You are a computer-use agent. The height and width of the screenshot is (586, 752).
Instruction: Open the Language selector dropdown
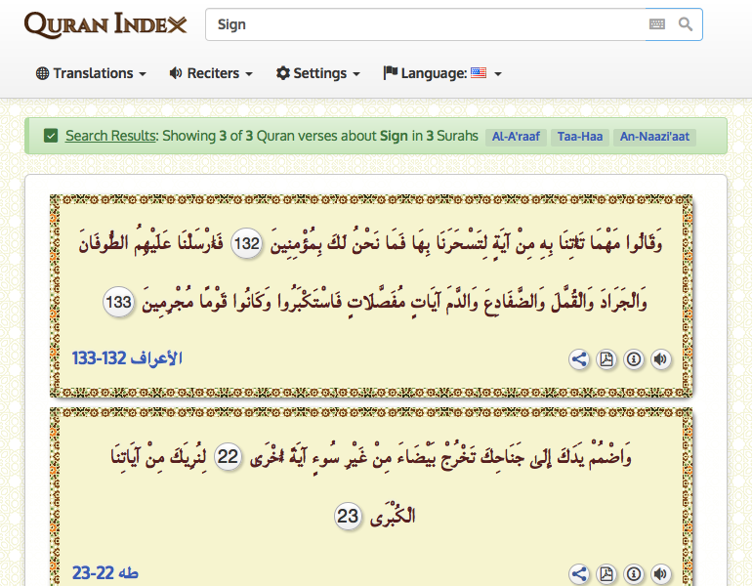442,73
